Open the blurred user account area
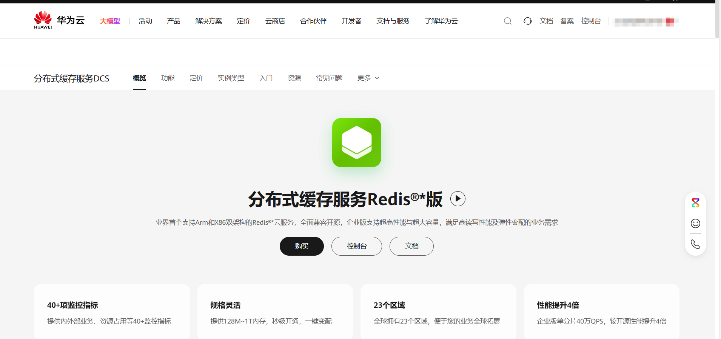The height and width of the screenshot is (339, 721). click(646, 22)
